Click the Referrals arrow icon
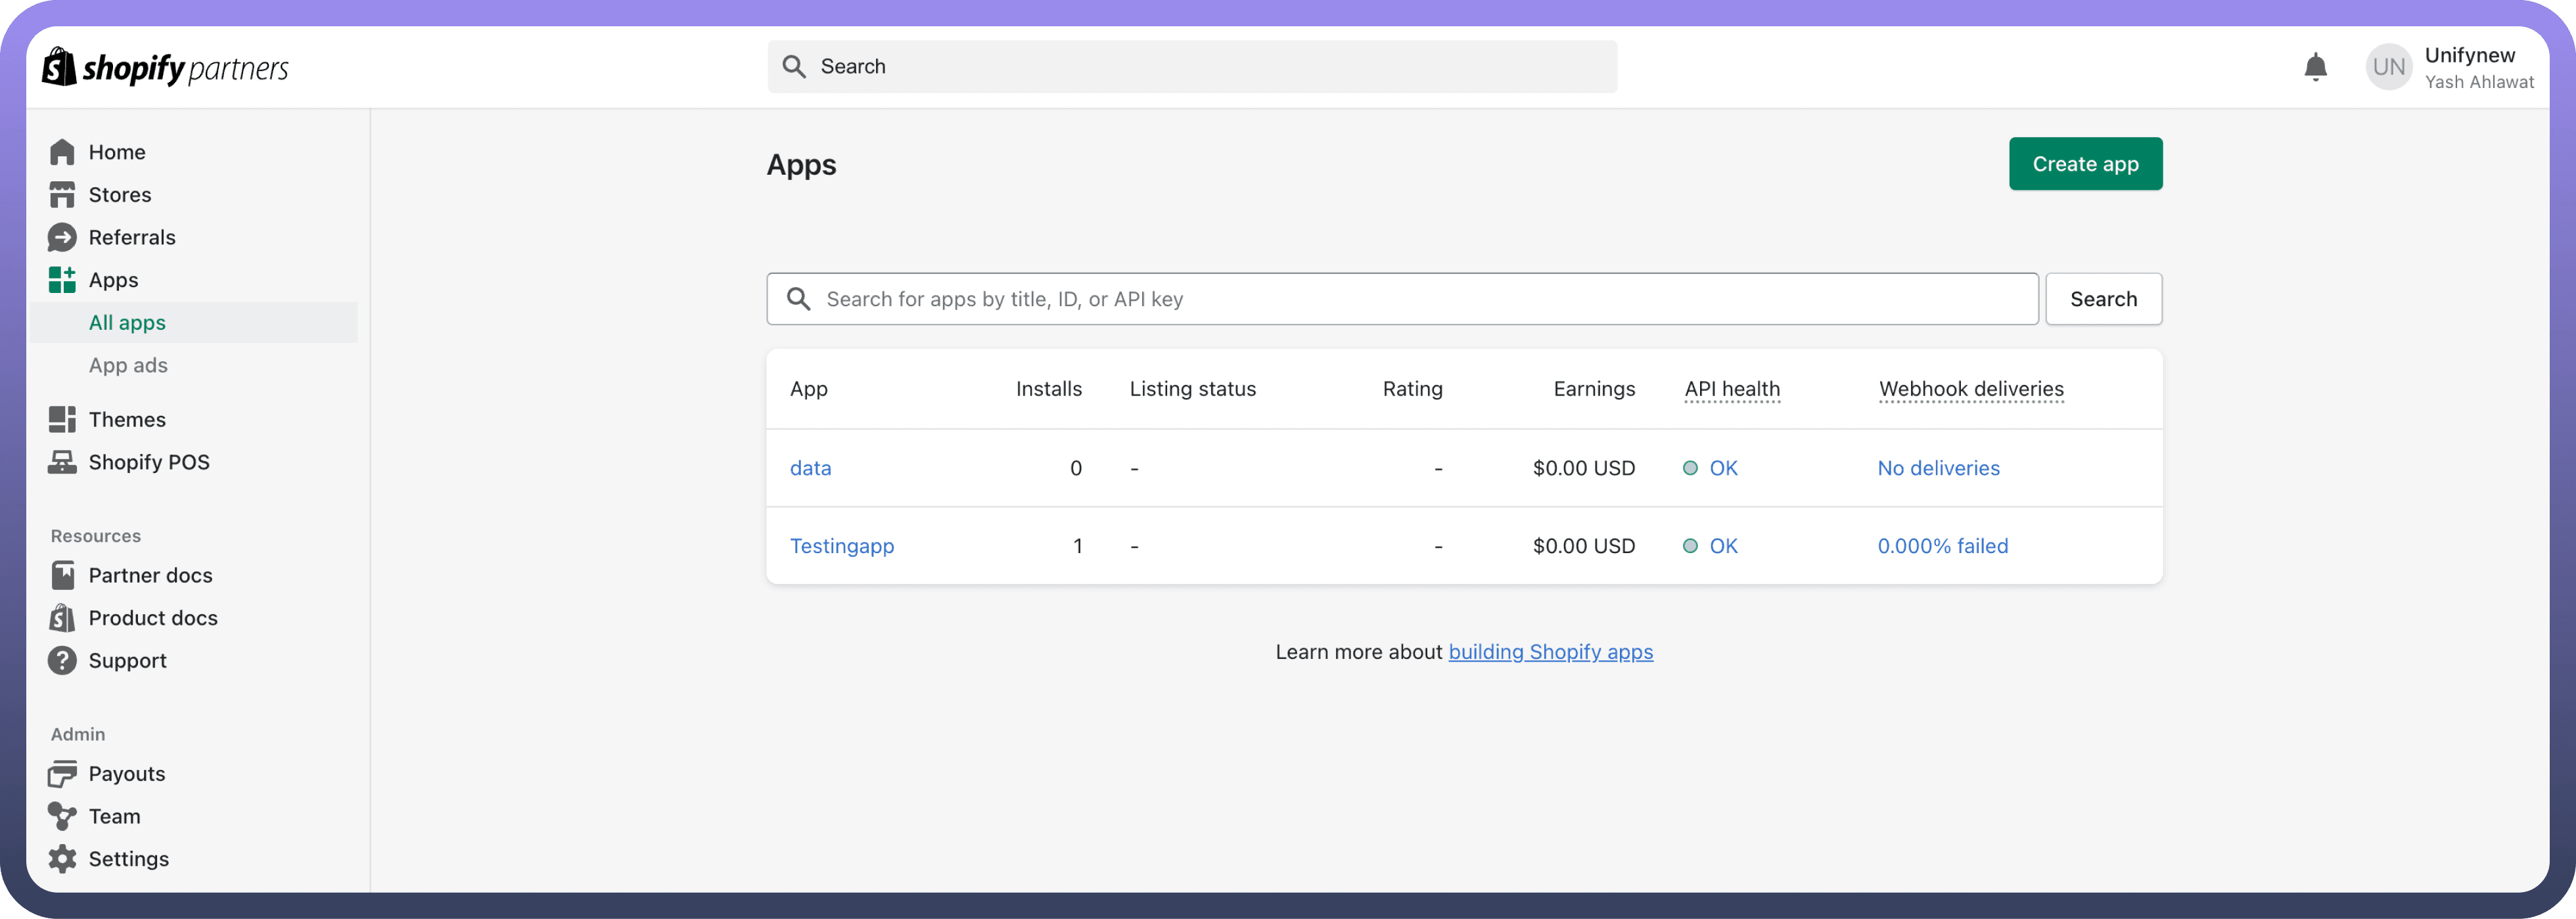The height and width of the screenshot is (919, 2576). (x=62, y=238)
